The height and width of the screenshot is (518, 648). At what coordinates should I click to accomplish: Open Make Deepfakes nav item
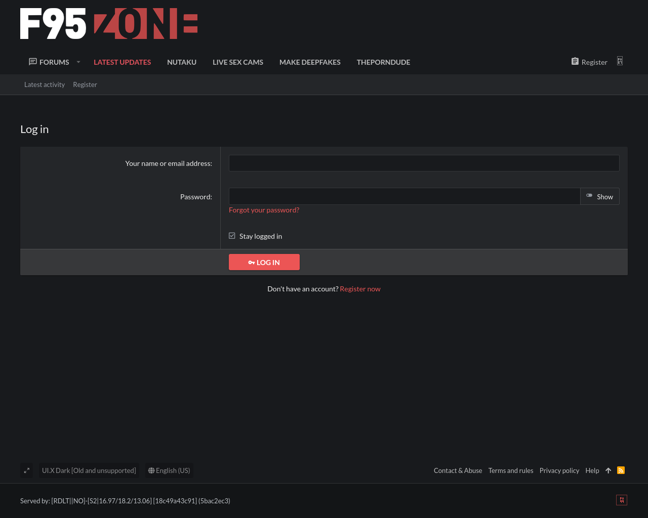point(310,62)
